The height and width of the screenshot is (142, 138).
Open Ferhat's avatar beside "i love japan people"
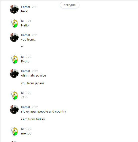[x=14, y=109]
